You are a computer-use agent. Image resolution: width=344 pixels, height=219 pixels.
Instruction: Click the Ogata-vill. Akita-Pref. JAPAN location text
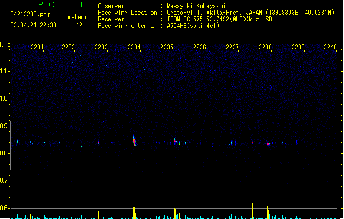tap(250, 13)
